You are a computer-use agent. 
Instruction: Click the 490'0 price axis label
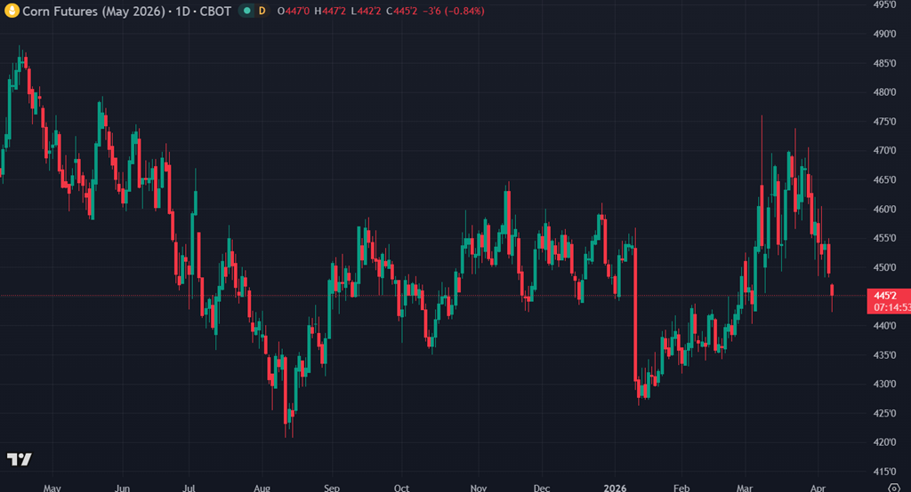click(884, 34)
